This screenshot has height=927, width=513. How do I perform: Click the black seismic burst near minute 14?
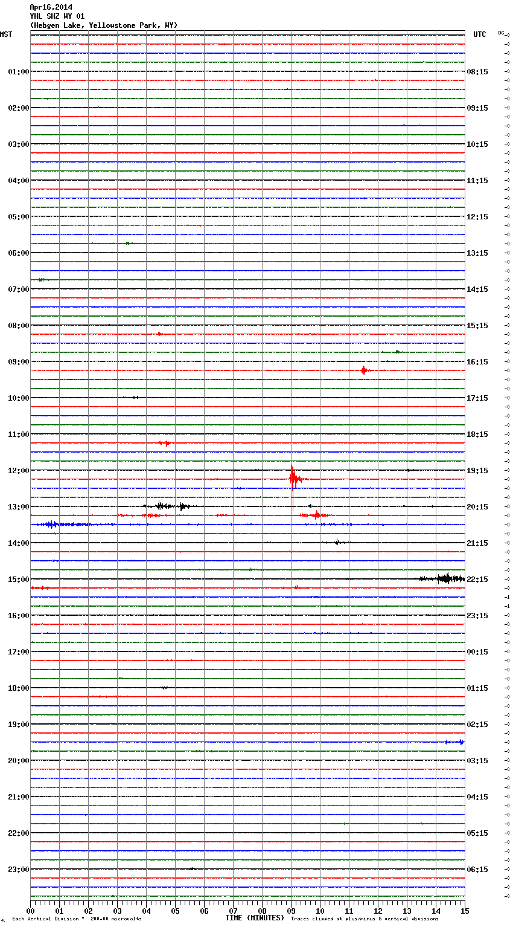click(x=445, y=578)
